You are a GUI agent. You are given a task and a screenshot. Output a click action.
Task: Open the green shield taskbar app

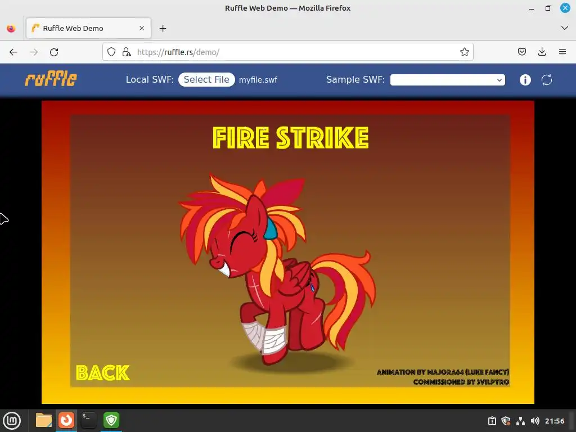111,420
